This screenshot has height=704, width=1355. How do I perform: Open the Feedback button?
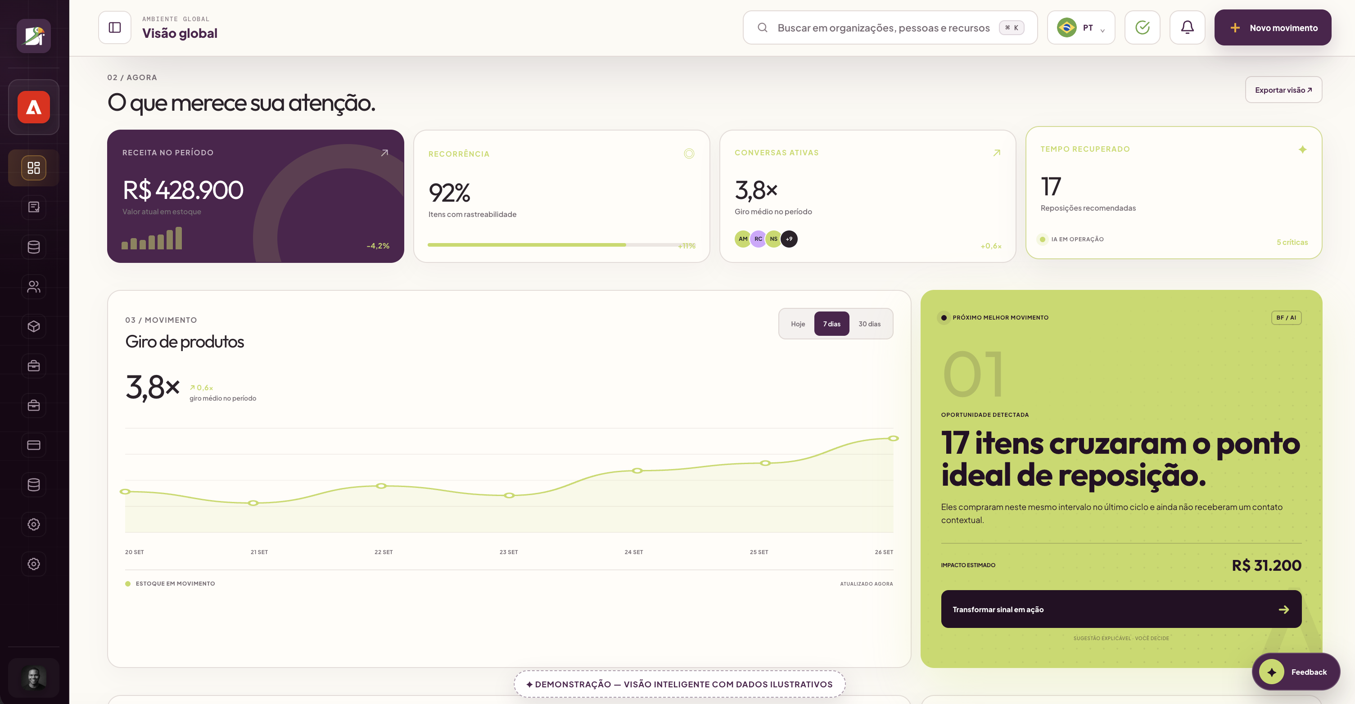[x=1296, y=672]
